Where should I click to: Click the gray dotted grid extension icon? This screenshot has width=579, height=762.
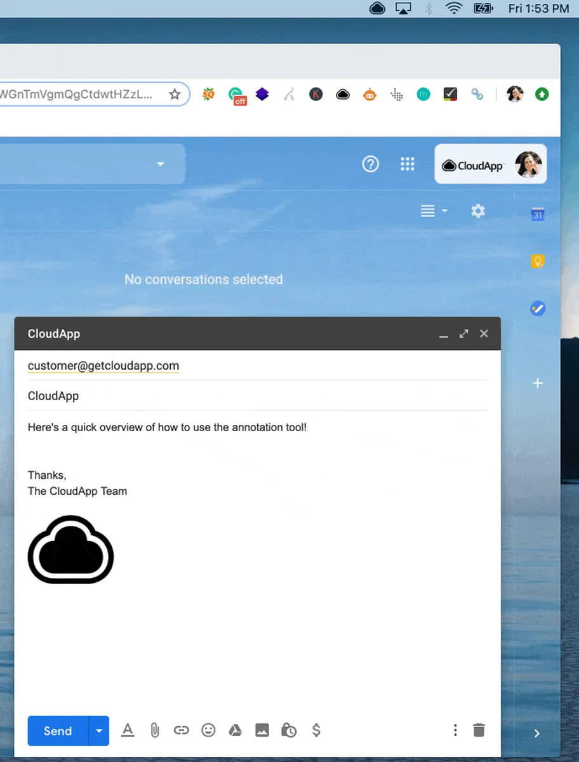(397, 95)
